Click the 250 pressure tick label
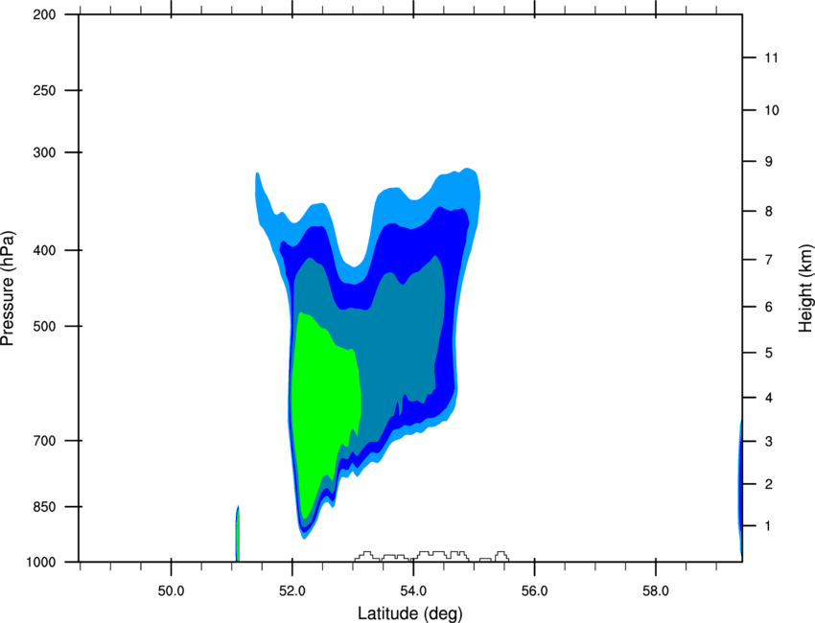The image size is (815, 623). pyautogui.click(x=44, y=90)
